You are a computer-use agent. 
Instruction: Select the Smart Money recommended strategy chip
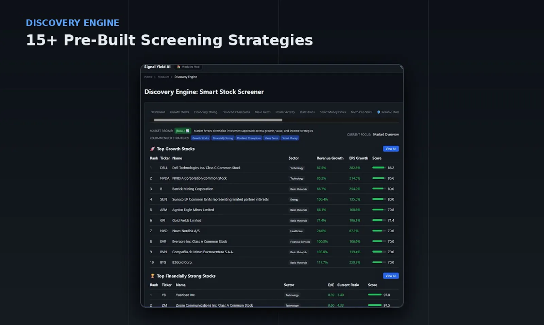(x=290, y=138)
